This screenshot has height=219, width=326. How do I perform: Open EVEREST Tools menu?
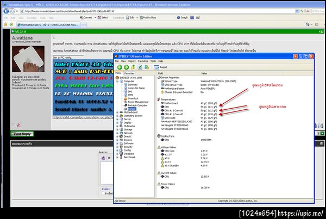click(153, 61)
